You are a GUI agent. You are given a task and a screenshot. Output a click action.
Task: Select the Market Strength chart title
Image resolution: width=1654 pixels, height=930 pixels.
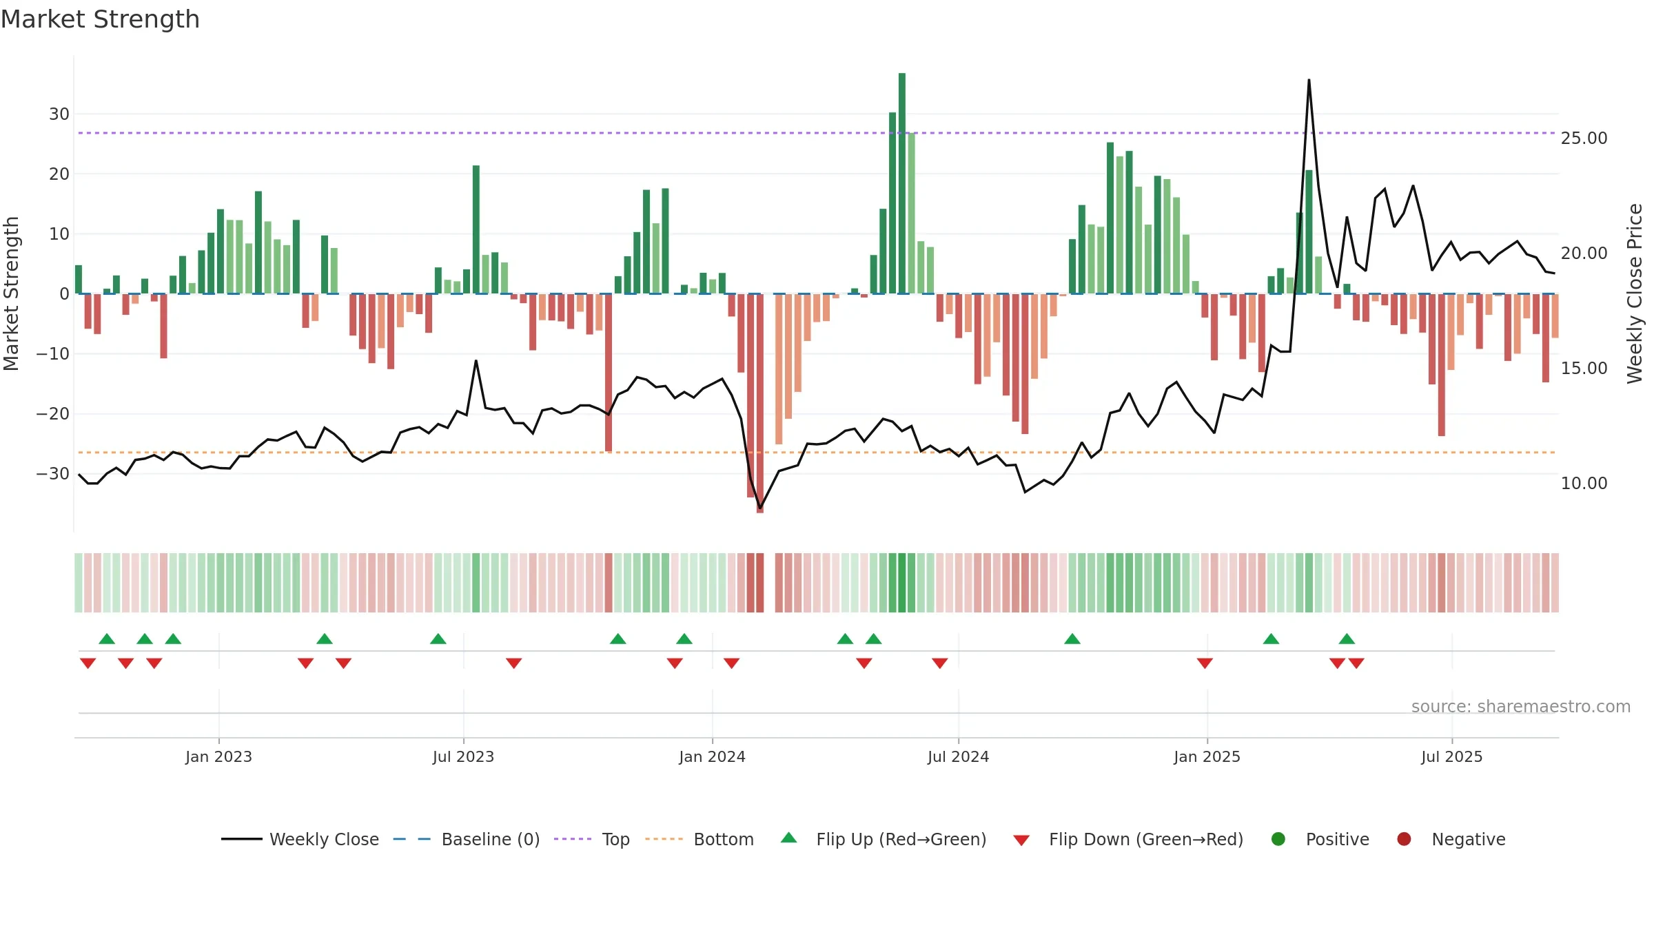coord(100,19)
